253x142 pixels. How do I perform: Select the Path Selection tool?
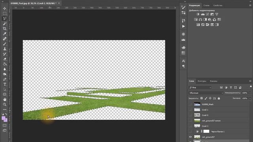[x=4, y=90]
